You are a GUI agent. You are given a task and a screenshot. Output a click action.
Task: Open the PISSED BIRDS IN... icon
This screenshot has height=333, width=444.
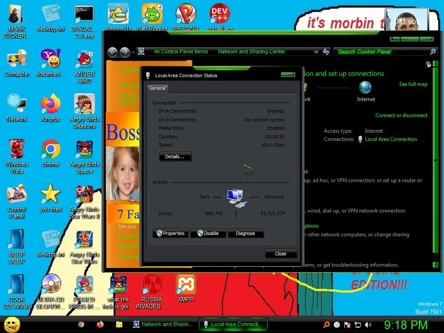(x=84, y=292)
